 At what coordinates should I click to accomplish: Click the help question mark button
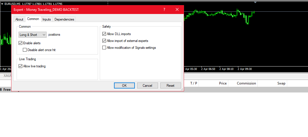point(164,9)
